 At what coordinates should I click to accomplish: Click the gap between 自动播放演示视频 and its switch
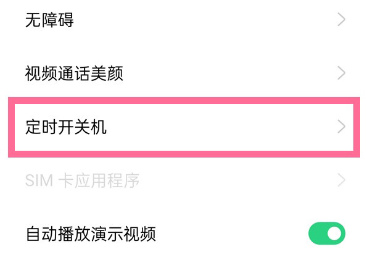click(234, 234)
